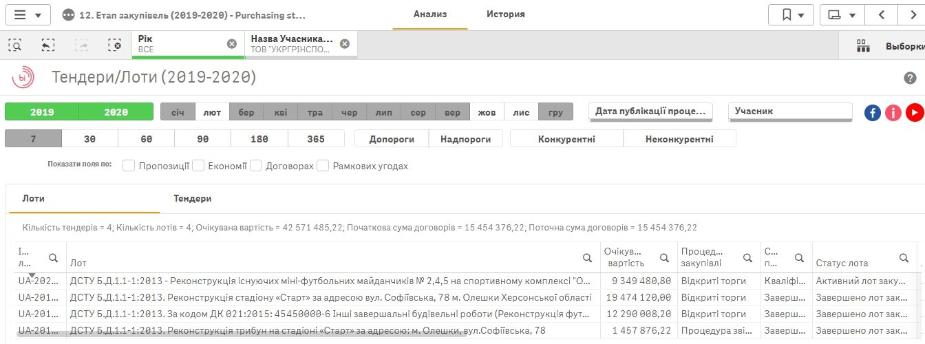Select month тра
Viewport: 925px width, 344px height.
[315, 111]
